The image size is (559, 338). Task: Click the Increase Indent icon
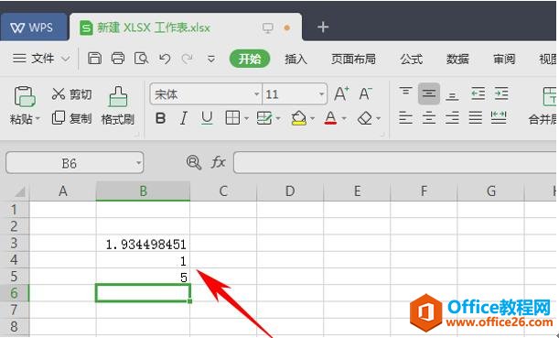[x=501, y=93]
